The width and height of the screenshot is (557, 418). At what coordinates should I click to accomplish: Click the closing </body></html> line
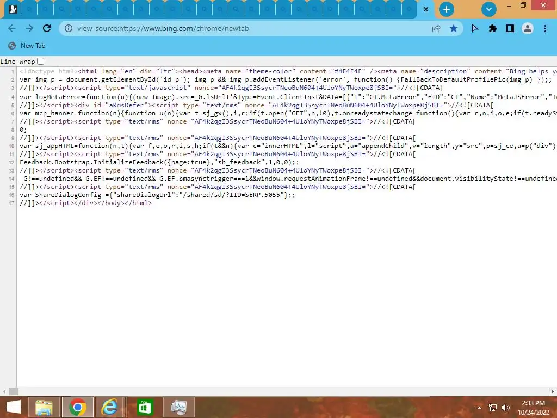point(85,203)
